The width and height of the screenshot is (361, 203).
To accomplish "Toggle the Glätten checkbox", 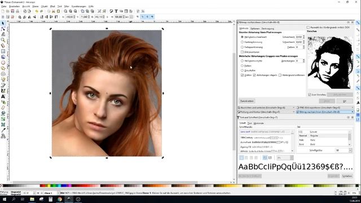I will 242,75.
